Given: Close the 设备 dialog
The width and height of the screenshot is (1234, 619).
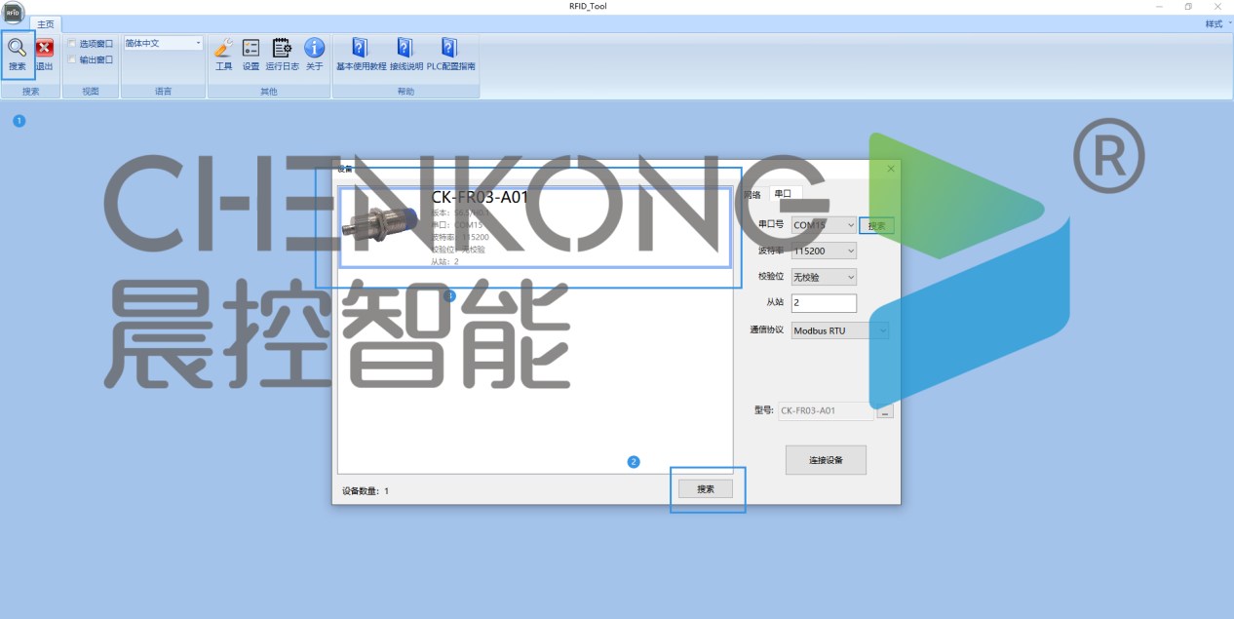Looking at the screenshot, I should [891, 169].
